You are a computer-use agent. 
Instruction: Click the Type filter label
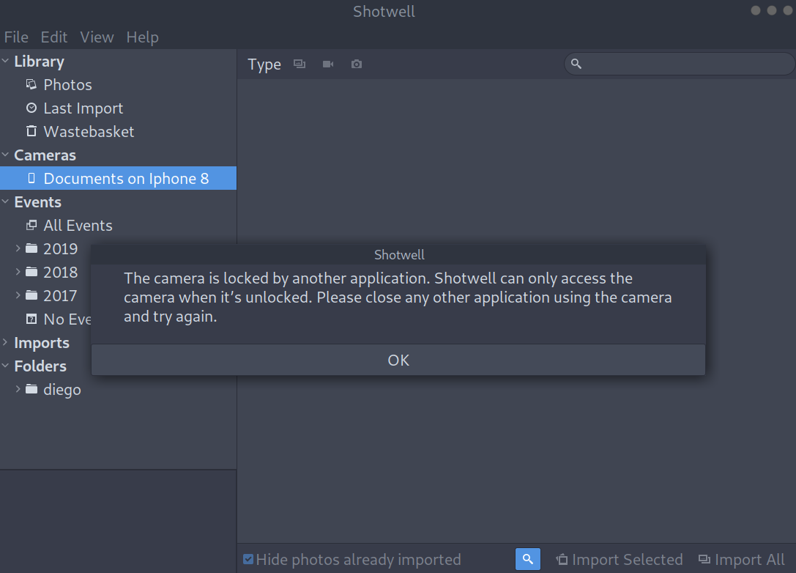point(264,64)
